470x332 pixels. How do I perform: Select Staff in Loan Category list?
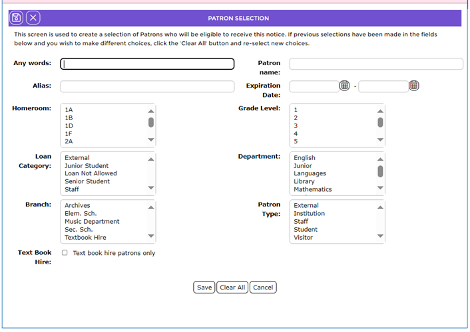[72, 189]
